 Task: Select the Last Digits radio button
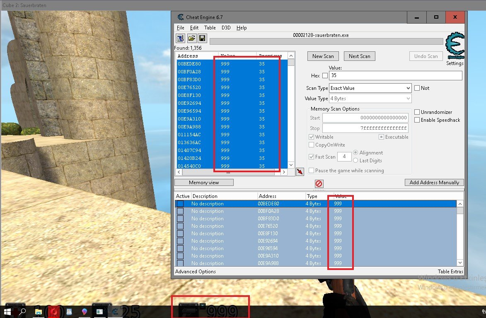pos(355,160)
